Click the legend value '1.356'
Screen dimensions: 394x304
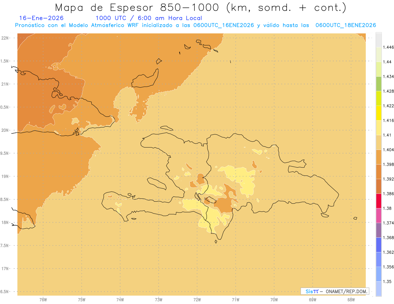pos(389,267)
